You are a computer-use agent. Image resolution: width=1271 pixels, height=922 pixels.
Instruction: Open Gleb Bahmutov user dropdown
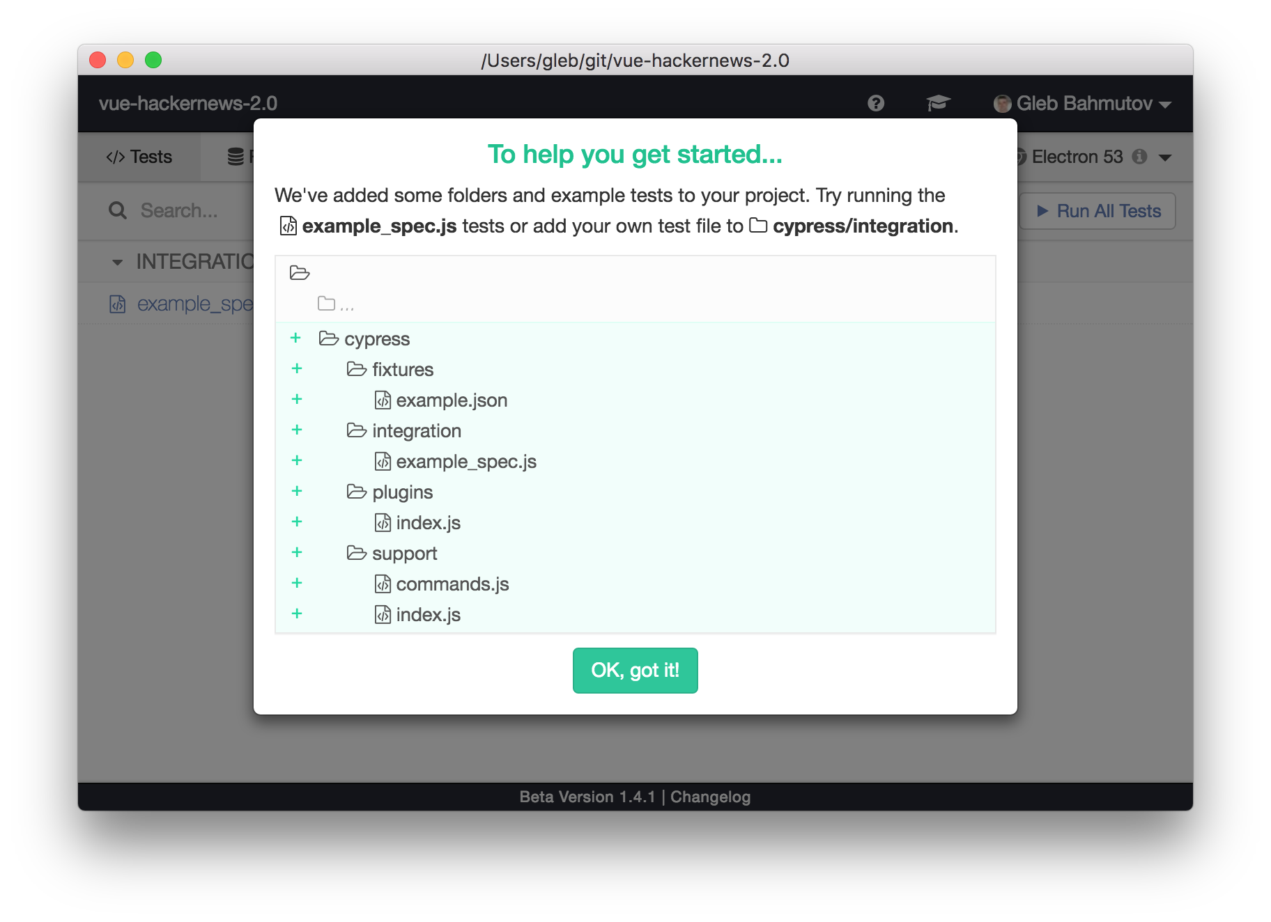point(1082,104)
